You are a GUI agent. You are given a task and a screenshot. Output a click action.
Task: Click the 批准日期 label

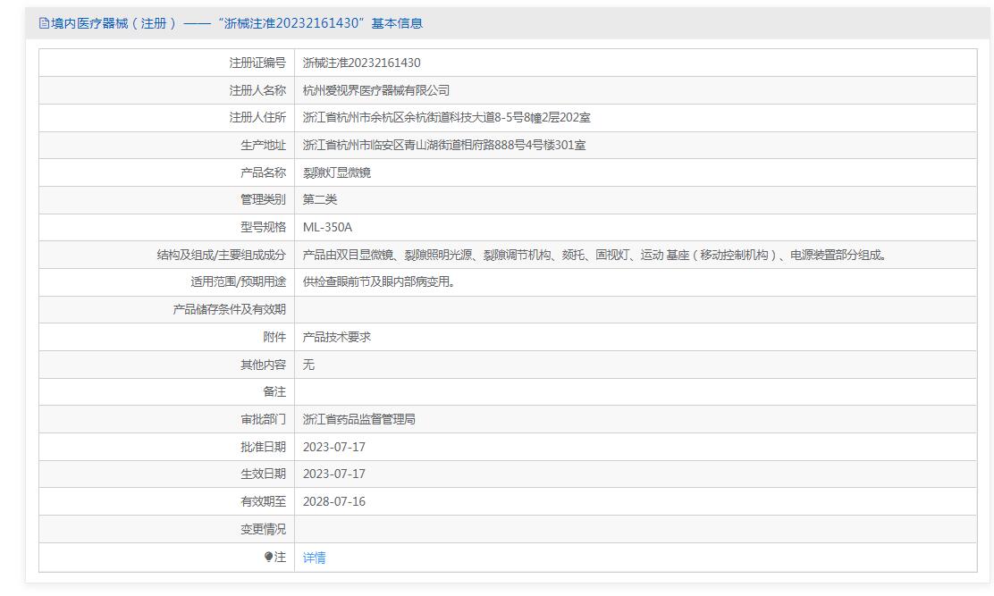point(263,447)
